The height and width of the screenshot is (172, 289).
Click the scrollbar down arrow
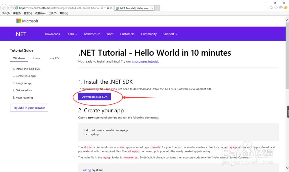pyautogui.click(x=287, y=168)
